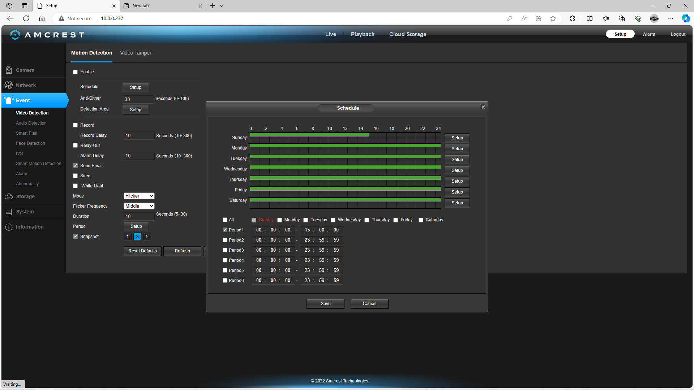Enable the Siren checkbox

(76, 176)
